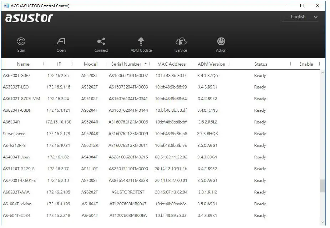
Task: Click model cell AS7008T
Action: (x=90, y=181)
